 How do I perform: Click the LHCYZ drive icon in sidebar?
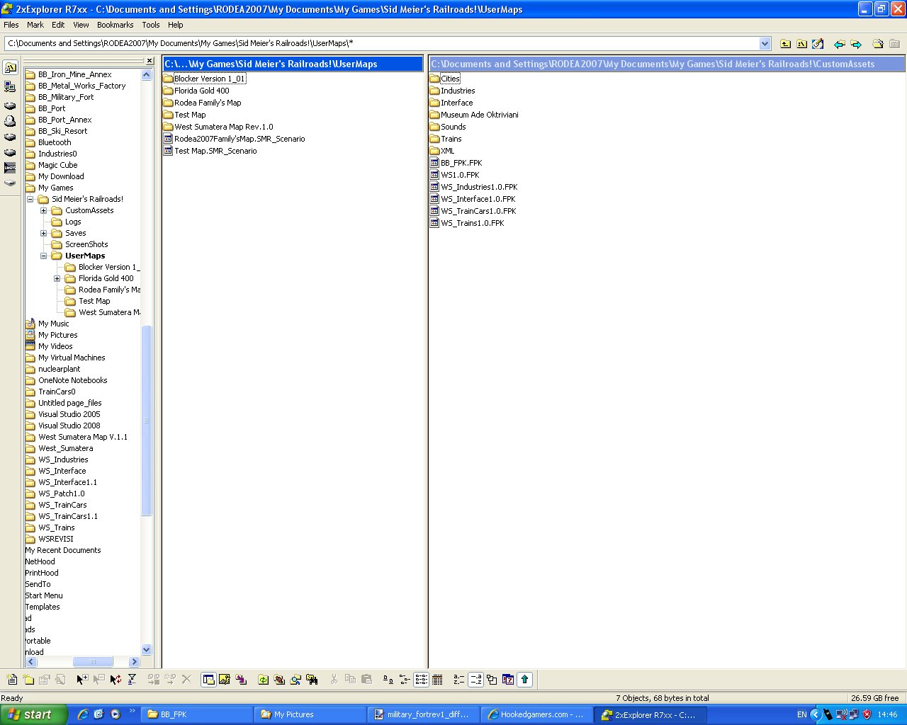(x=10, y=168)
